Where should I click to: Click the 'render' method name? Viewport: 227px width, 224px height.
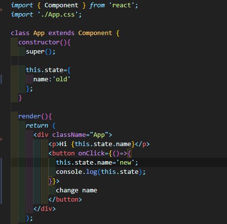click(x=29, y=116)
